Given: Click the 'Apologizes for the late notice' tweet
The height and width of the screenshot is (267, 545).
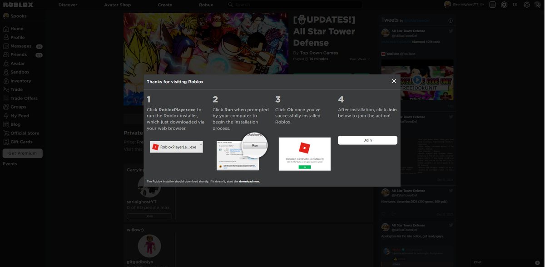Looking at the screenshot, I should [x=412, y=236].
